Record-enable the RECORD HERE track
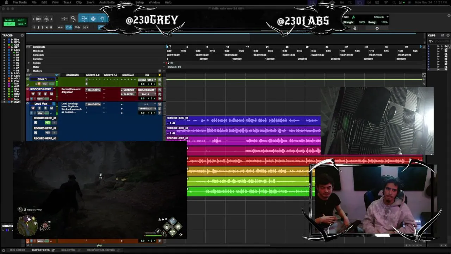451x254 pixels. click(33, 94)
